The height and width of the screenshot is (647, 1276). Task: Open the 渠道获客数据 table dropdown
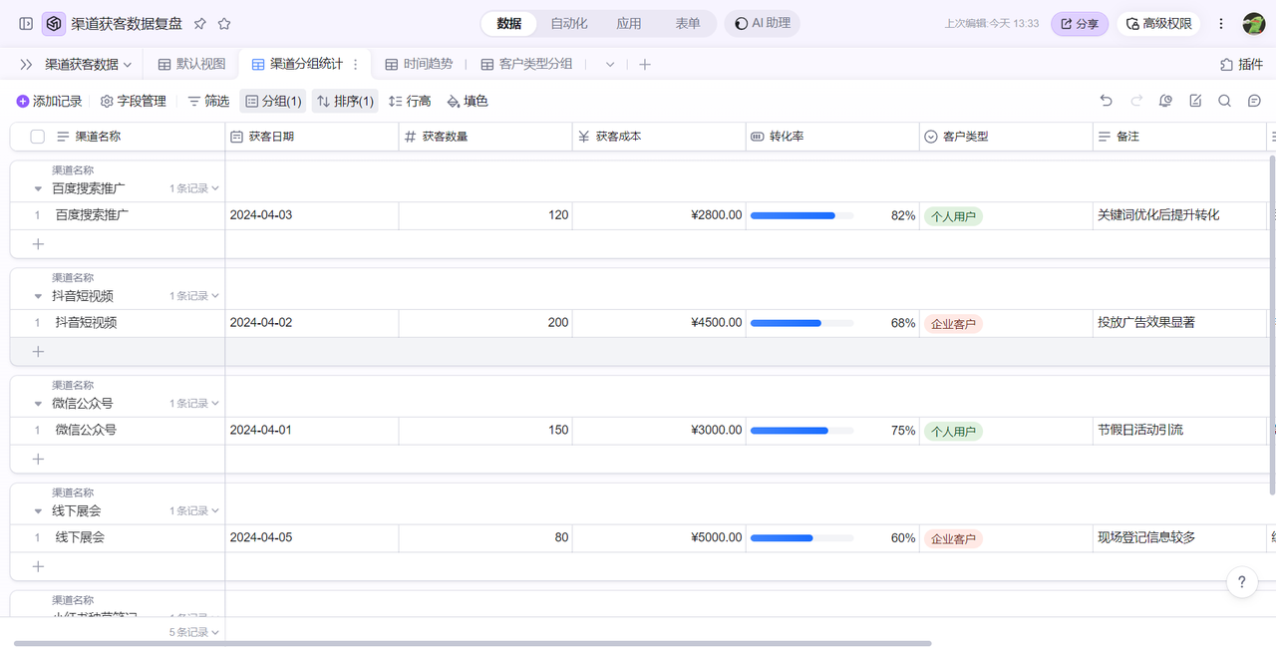tap(89, 64)
